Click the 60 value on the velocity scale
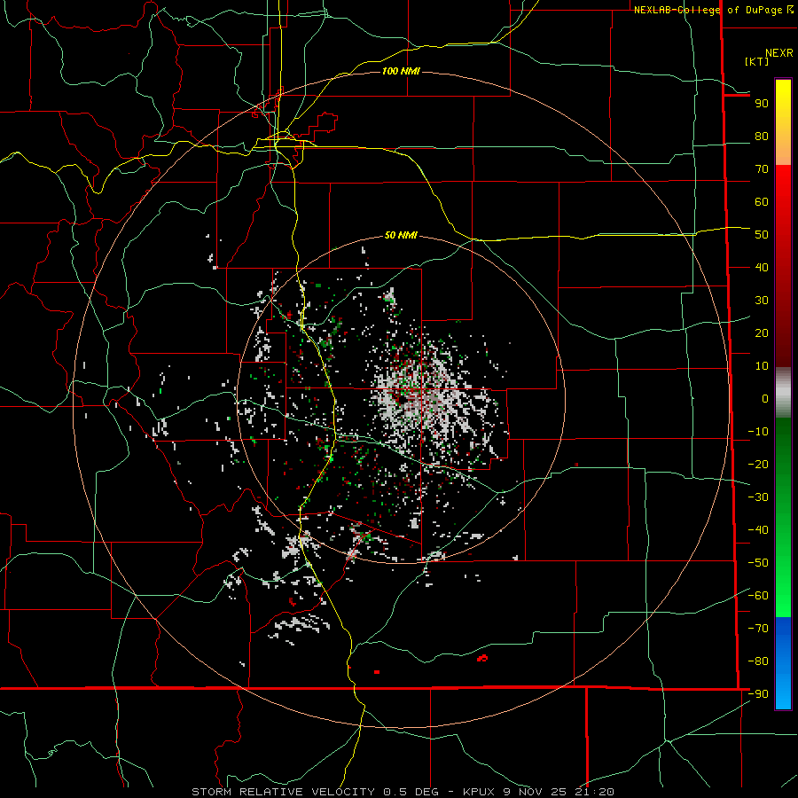Screen dimensions: 798x798 point(762,201)
